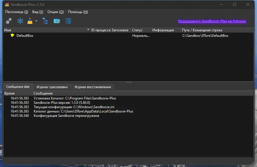Image resolution: width=257 pixels, height=167 pixels.
Task: Select the Установка Каталог message row
Action: click(128, 98)
